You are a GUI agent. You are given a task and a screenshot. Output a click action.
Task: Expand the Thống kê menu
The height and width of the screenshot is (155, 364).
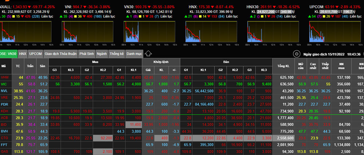coord(116,54)
